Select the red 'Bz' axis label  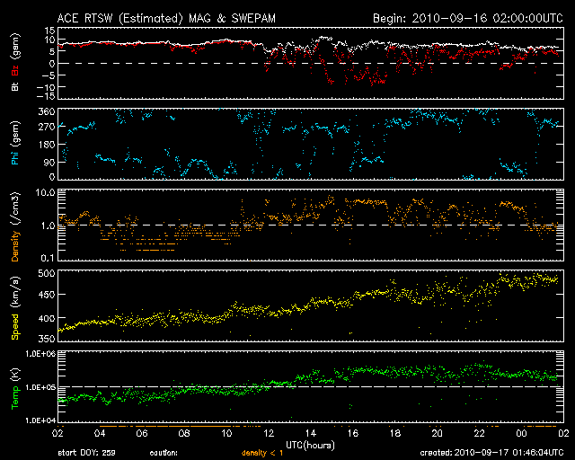(15, 71)
